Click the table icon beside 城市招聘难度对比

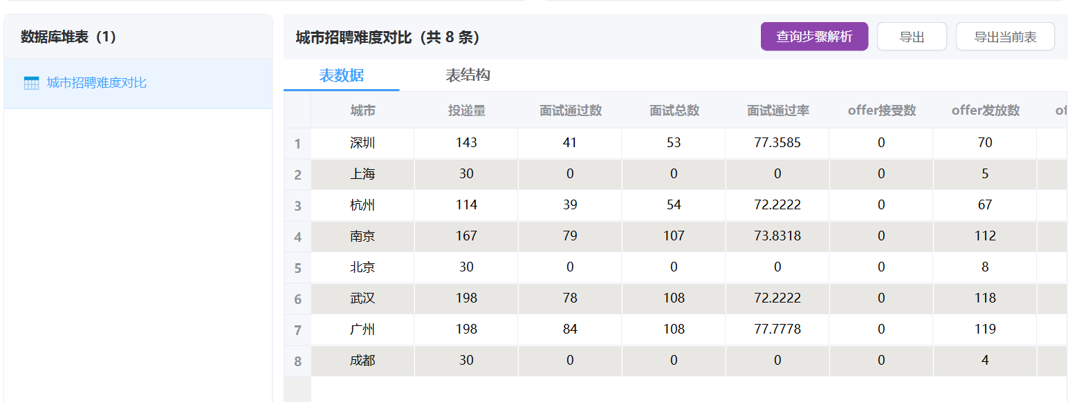[x=31, y=84]
